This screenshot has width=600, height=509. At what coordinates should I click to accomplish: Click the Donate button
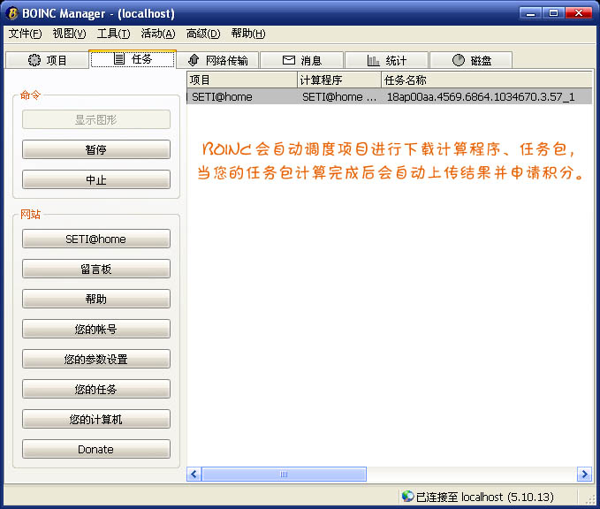coord(96,449)
